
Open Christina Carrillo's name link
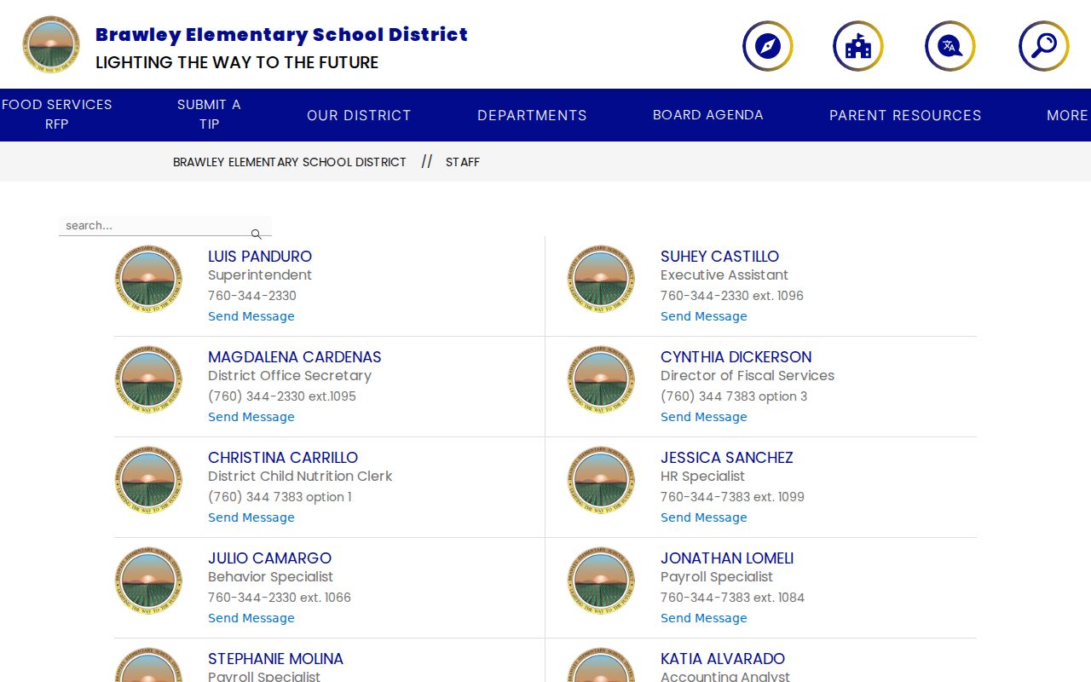283,458
